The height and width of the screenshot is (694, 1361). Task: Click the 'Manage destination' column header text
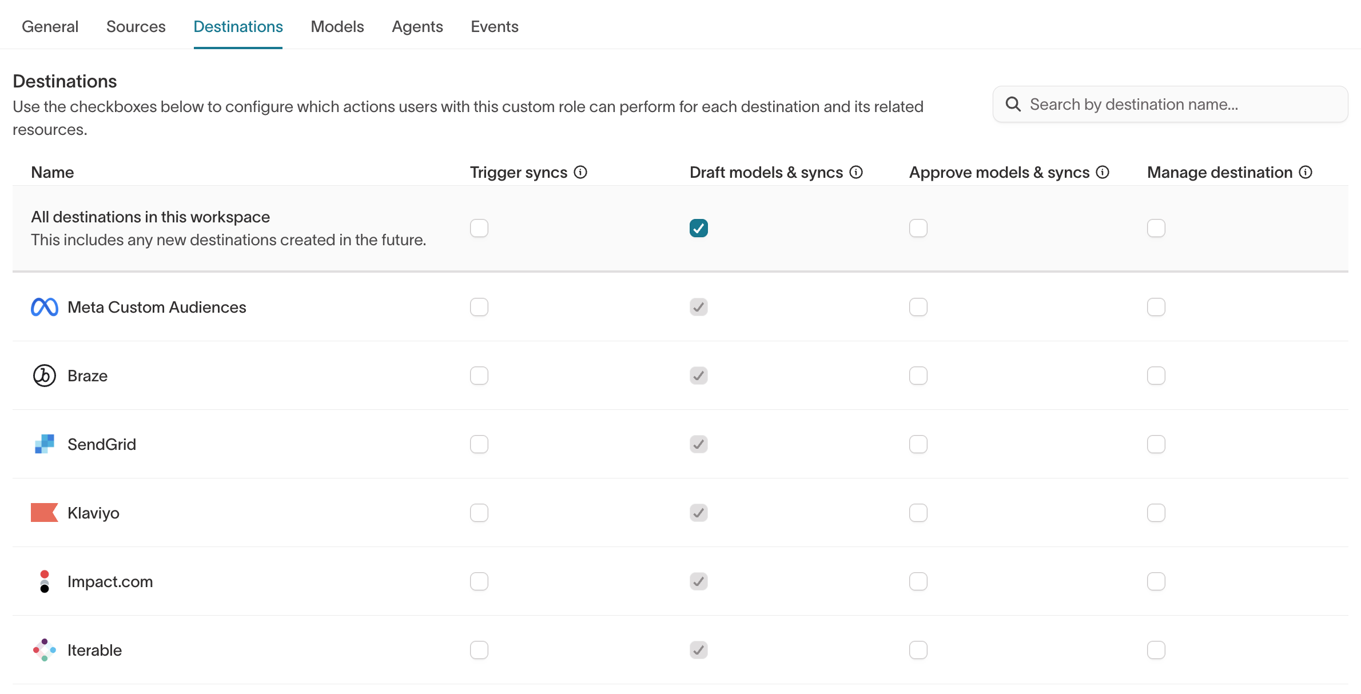tap(1220, 172)
